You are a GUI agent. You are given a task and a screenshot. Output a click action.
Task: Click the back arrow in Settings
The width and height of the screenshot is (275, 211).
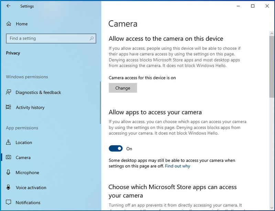8,6
